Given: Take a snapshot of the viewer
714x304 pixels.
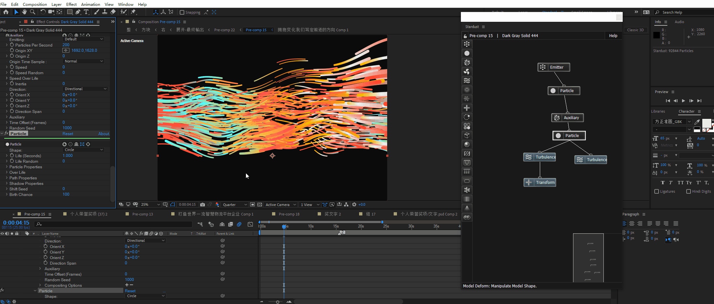Looking at the screenshot, I should (x=203, y=204).
